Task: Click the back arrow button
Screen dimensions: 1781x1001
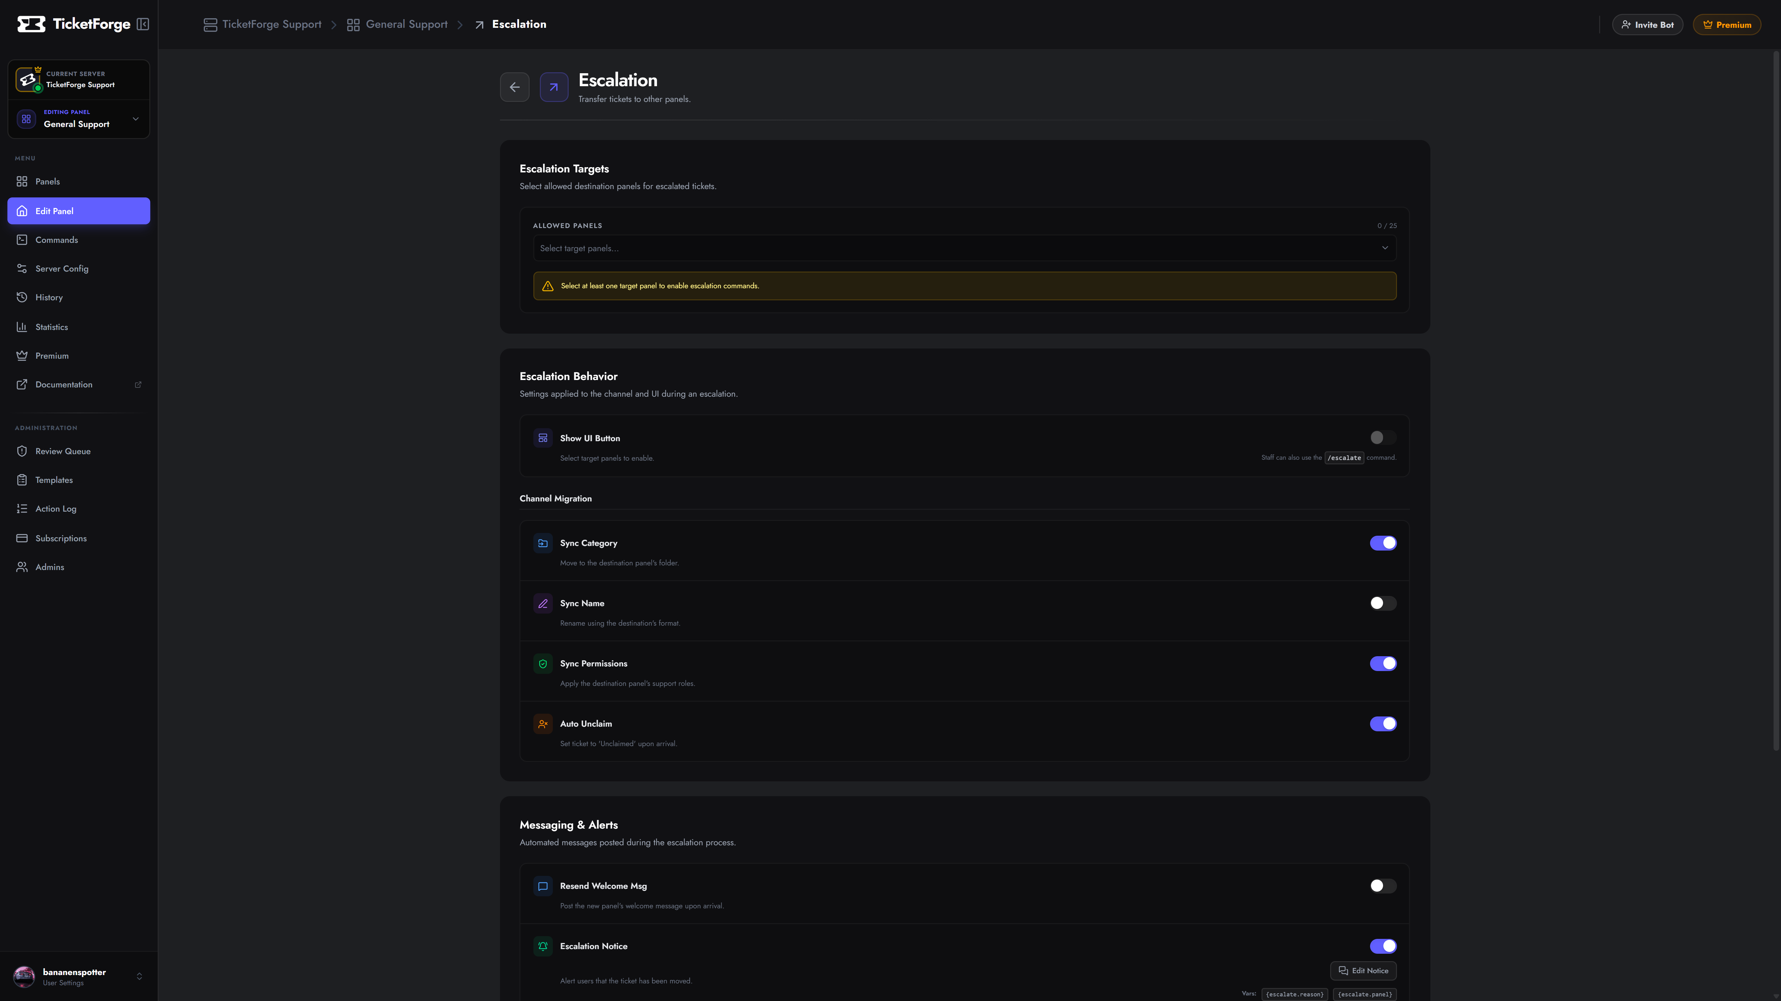Action: [x=515, y=87]
